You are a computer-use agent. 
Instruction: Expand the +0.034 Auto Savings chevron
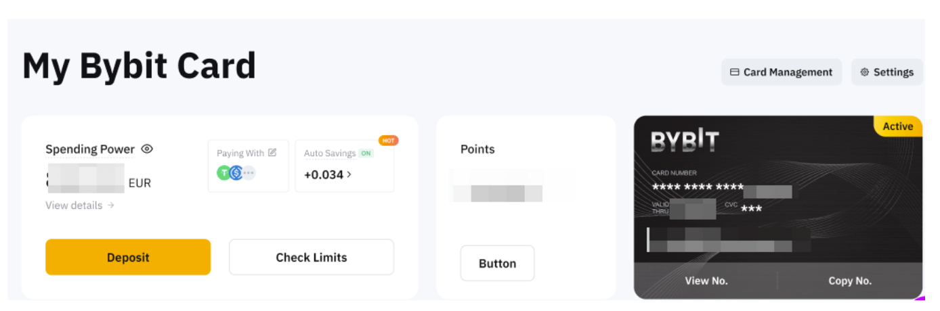pyautogui.click(x=349, y=174)
